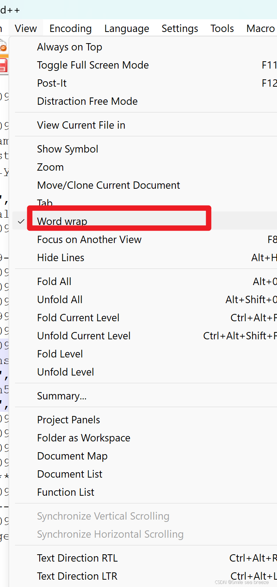277x587 pixels.
Task: Open the Settings menu
Action: [180, 28]
